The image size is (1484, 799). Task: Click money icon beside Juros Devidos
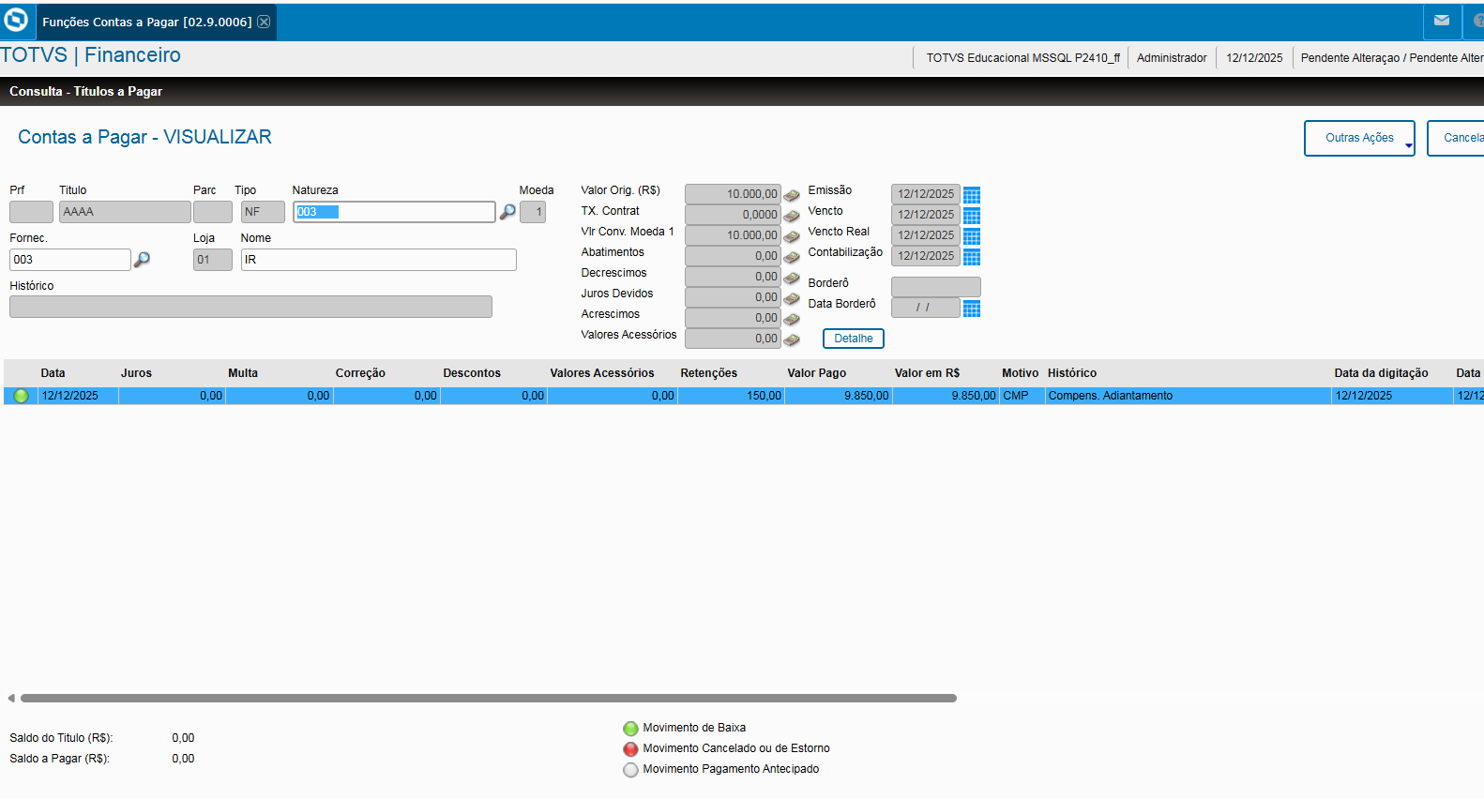pyautogui.click(x=792, y=298)
